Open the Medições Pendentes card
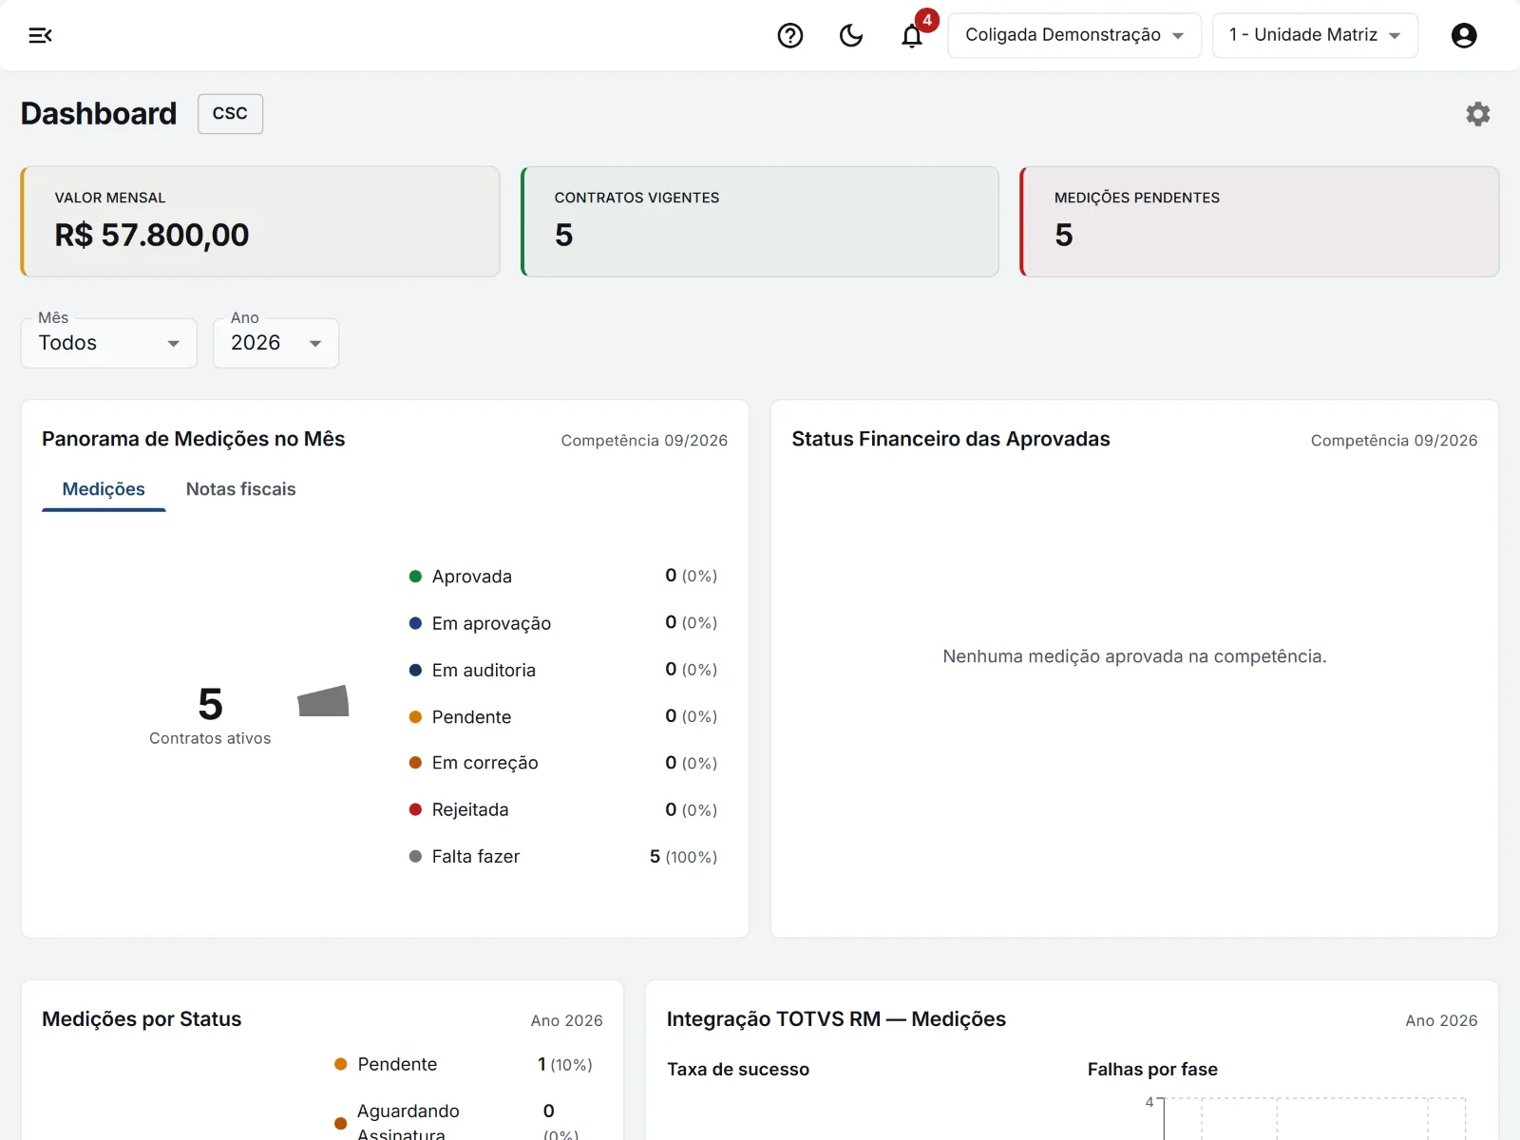This screenshot has width=1520, height=1140. coord(1260,221)
